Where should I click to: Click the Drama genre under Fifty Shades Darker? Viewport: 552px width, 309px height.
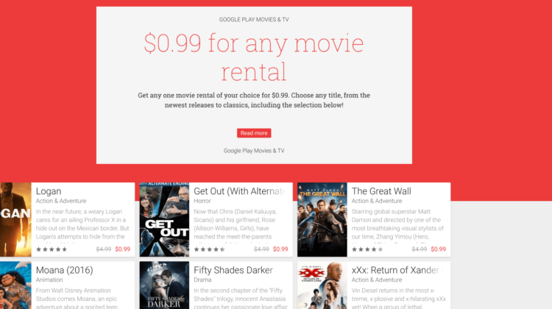[202, 280]
